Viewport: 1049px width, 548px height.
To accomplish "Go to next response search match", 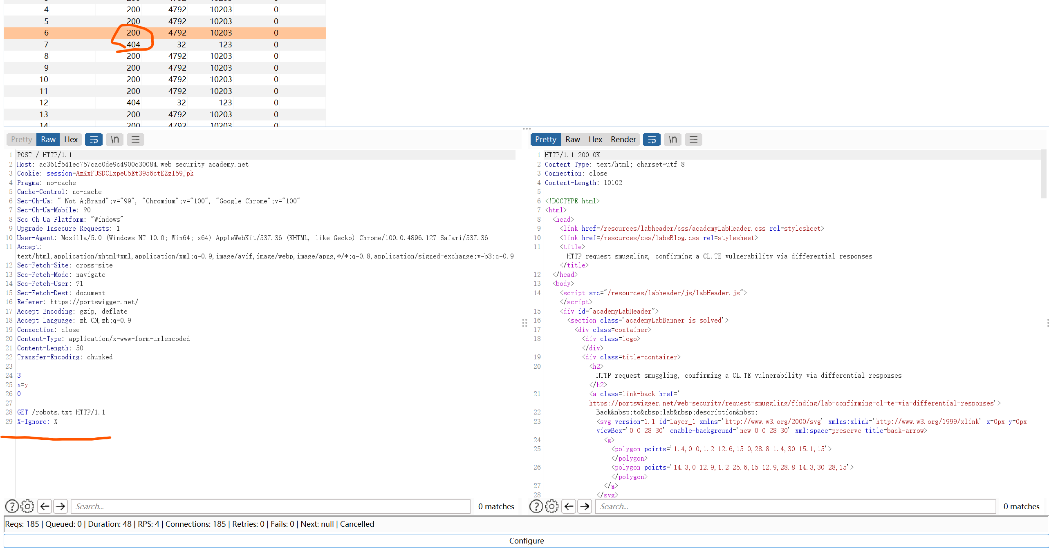I will 585,506.
